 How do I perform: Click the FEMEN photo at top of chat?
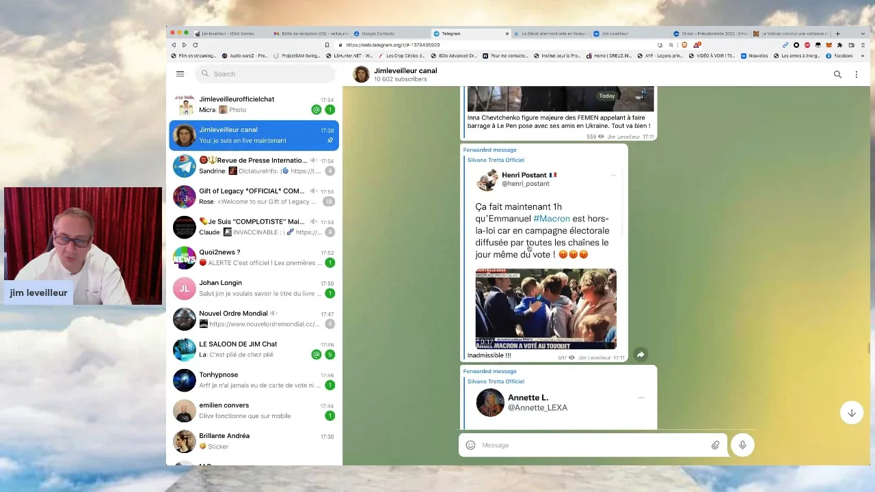click(x=561, y=99)
